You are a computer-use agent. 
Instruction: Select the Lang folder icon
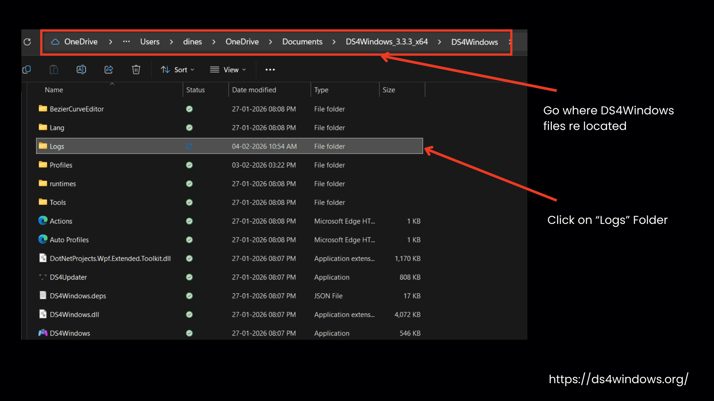pos(43,127)
